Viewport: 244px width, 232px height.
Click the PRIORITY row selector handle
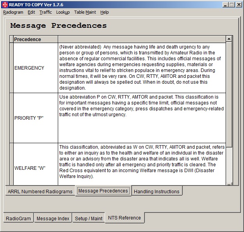[11, 118]
